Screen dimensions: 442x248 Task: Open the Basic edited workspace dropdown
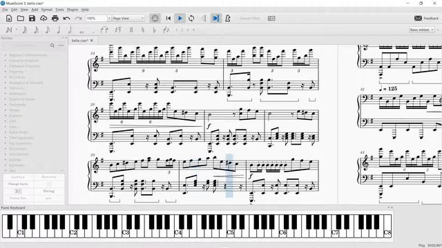pos(422,30)
